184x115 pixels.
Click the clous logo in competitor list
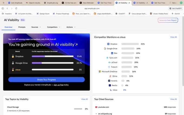click(111, 90)
